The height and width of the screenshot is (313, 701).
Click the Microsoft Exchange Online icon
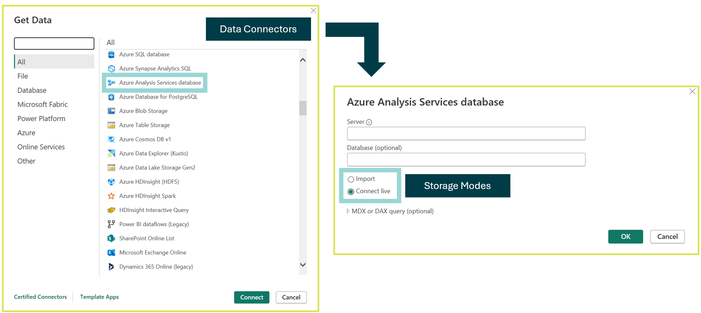tap(111, 253)
